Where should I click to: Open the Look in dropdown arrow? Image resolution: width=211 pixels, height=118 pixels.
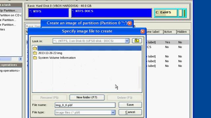(x=127, y=41)
